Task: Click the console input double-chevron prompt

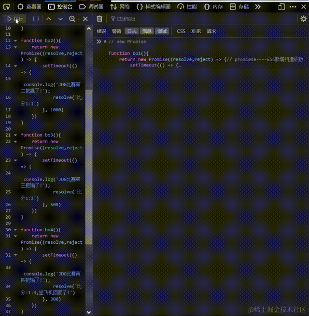Action: (98, 41)
